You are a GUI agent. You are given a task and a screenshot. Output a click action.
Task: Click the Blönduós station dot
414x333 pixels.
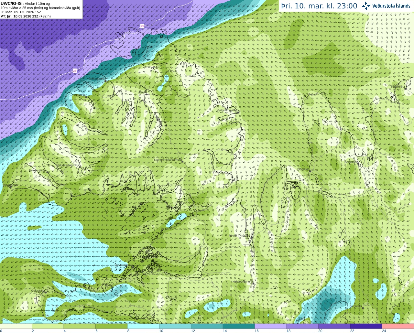click(310, 172)
